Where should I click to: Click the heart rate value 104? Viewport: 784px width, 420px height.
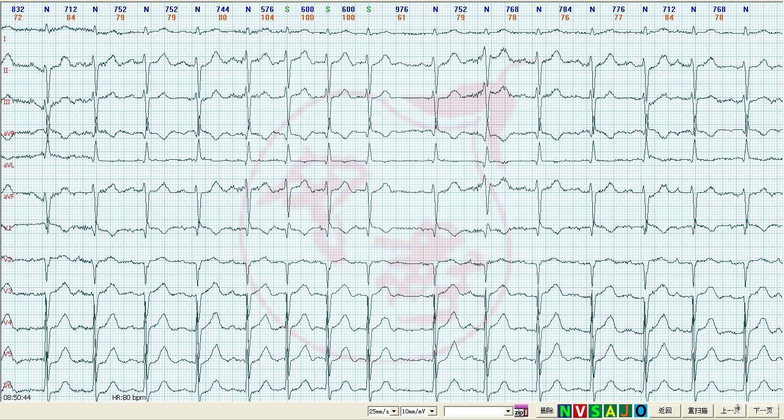pyautogui.click(x=267, y=17)
